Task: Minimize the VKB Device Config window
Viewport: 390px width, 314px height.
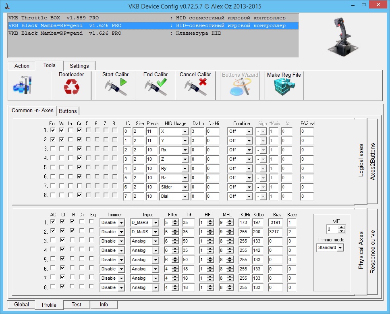Action: [353, 5]
